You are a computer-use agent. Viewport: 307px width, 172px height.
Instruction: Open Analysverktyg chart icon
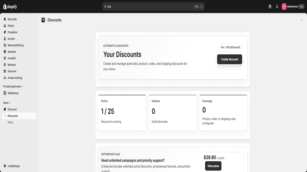pyautogui.click(x=5, y=78)
